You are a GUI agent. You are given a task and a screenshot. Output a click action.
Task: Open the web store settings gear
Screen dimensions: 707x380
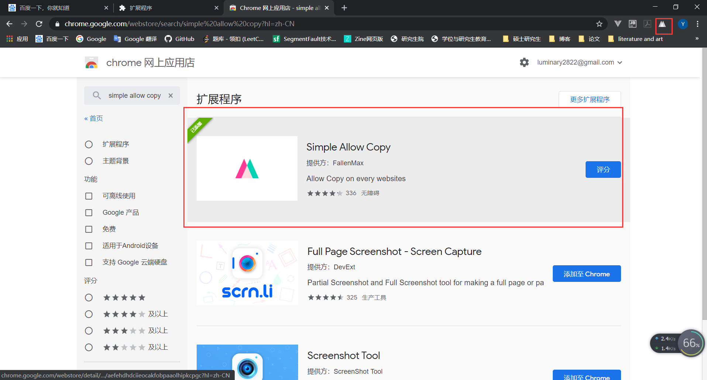(x=524, y=62)
